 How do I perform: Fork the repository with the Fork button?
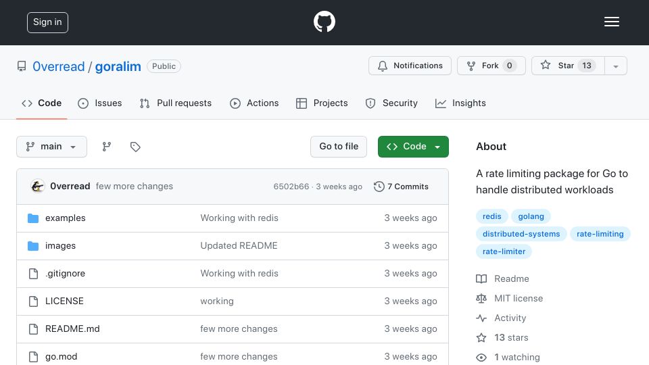click(491, 66)
